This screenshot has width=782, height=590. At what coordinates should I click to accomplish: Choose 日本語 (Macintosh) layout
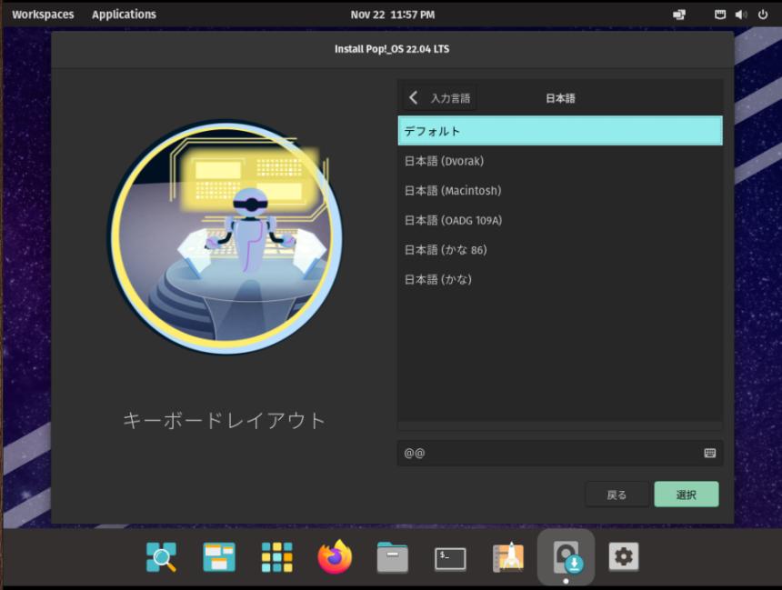click(x=559, y=191)
